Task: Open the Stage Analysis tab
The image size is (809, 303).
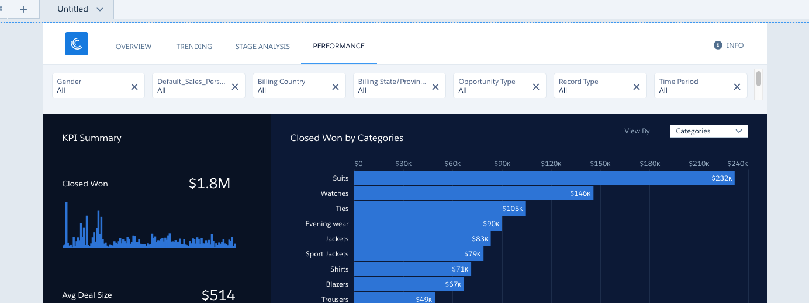Action: tap(262, 47)
